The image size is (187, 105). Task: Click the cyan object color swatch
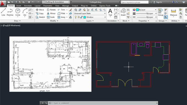click(137, 10)
